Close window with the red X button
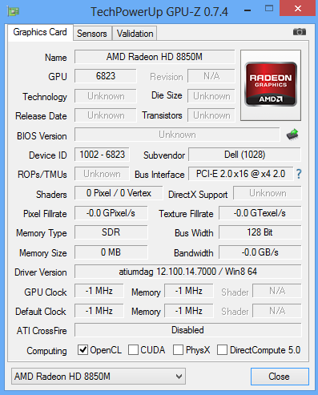The image size is (318, 395). click(x=297, y=8)
